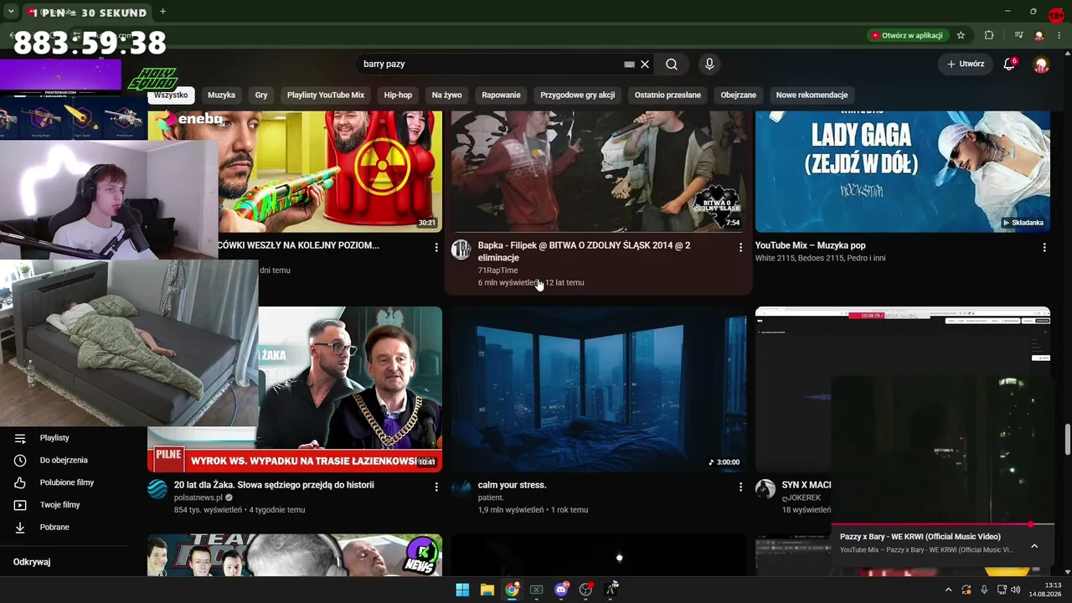Open the SYN X MACI video channel avatar
Image resolution: width=1072 pixels, height=603 pixels.
coord(765,489)
